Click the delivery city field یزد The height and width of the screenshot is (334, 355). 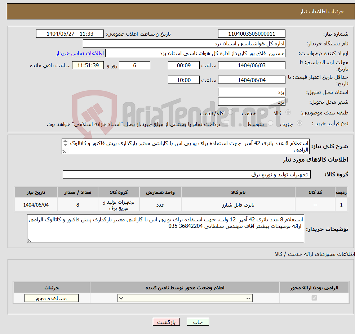(x=252, y=102)
